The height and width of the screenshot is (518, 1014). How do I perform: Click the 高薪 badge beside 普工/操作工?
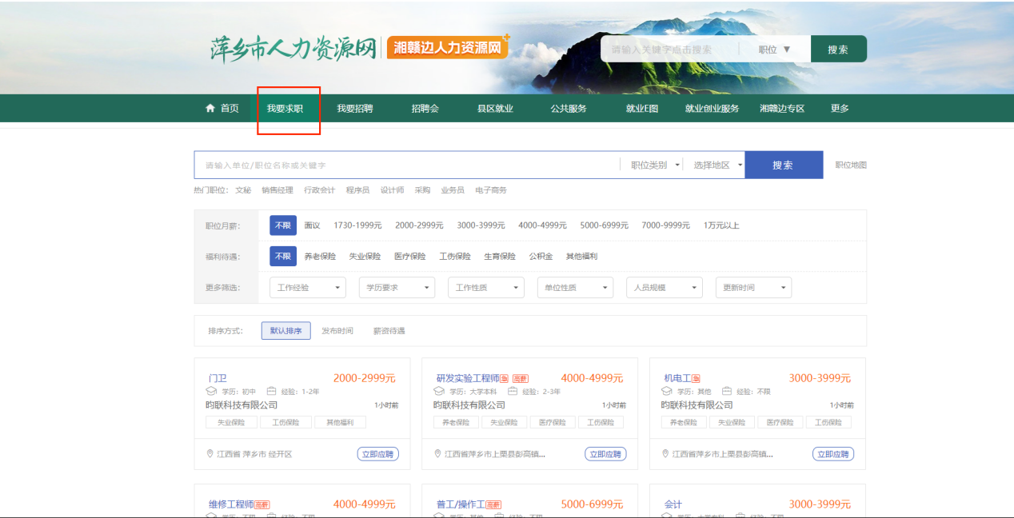click(493, 505)
